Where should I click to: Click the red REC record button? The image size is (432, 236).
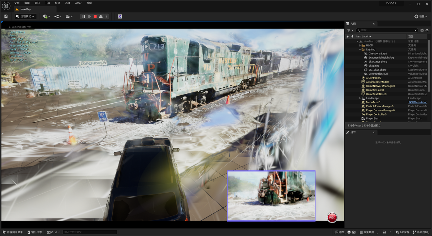click(x=332, y=217)
